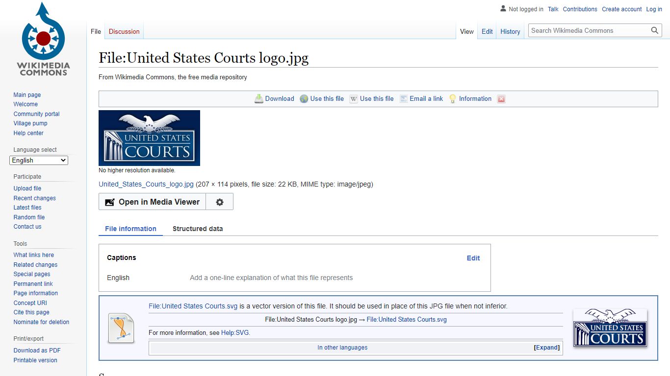
Task: Click the globe icon for Use this file
Action: coord(304,99)
